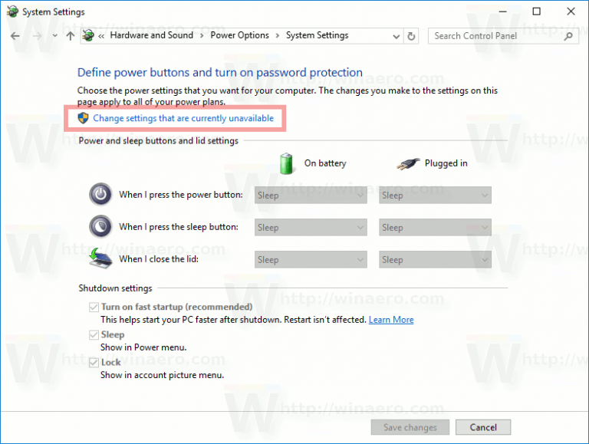Open the recent locations chevron
Image resolution: width=589 pixels, height=444 pixels.
coord(55,36)
